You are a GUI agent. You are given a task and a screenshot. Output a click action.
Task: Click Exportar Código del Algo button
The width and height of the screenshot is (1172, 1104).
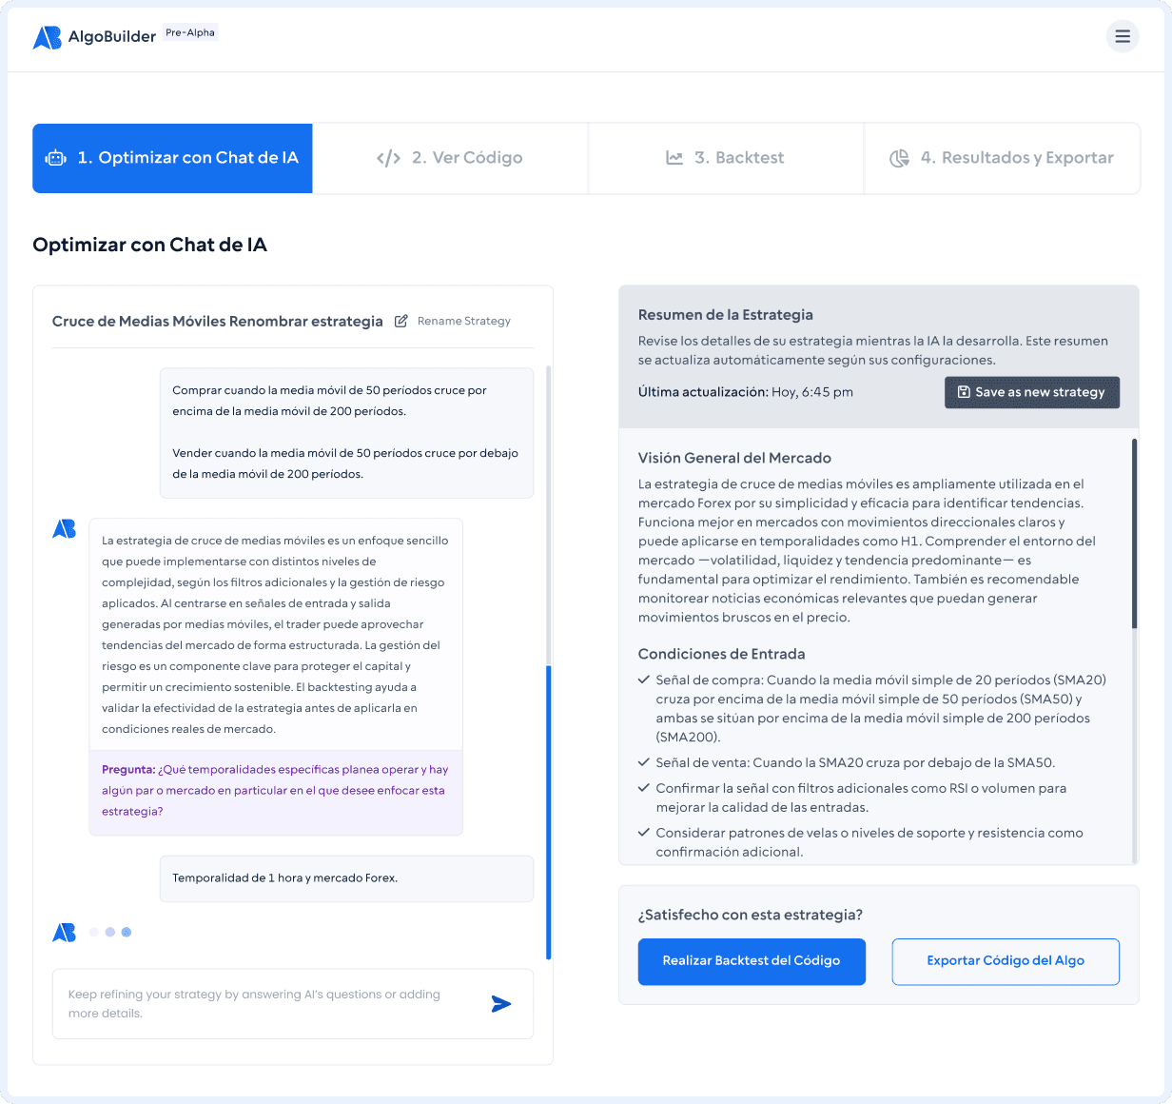coord(1005,961)
